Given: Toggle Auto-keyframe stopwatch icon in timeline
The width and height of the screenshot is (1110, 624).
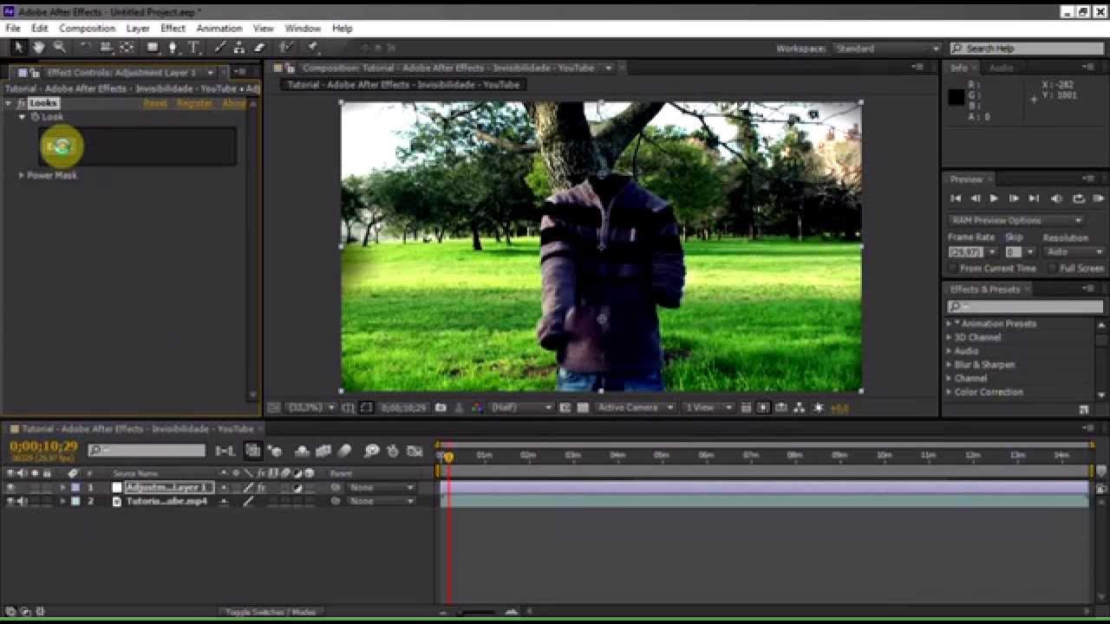Looking at the screenshot, I should tap(393, 451).
